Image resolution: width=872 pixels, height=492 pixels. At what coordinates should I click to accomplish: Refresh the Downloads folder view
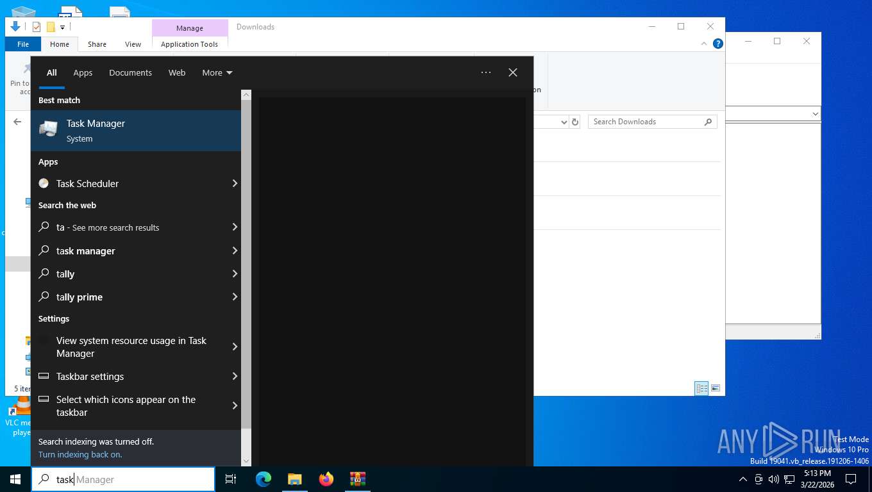[x=575, y=122]
